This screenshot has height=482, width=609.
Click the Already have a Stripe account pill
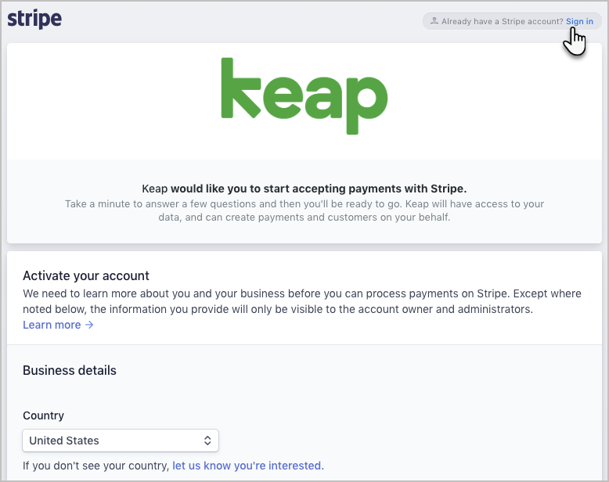pyautogui.click(x=511, y=21)
